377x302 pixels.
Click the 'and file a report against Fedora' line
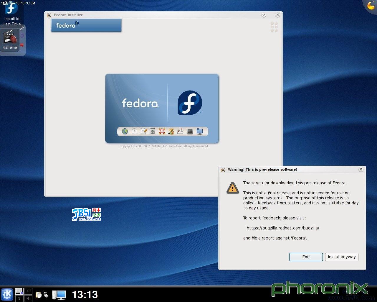[x=275, y=238]
